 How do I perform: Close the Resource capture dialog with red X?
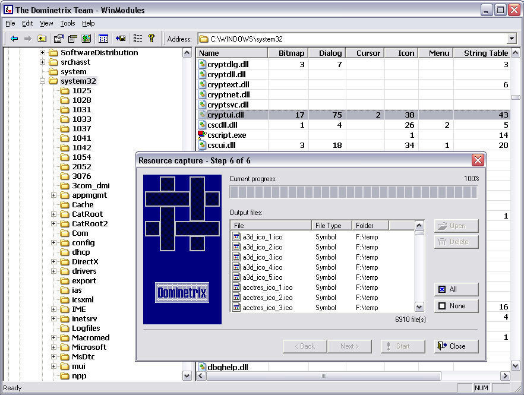point(478,160)
